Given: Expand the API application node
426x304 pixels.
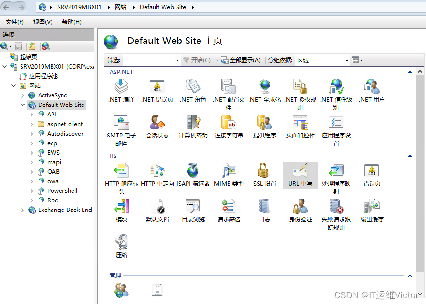Looking at the screenshot, I should [31, 115].
